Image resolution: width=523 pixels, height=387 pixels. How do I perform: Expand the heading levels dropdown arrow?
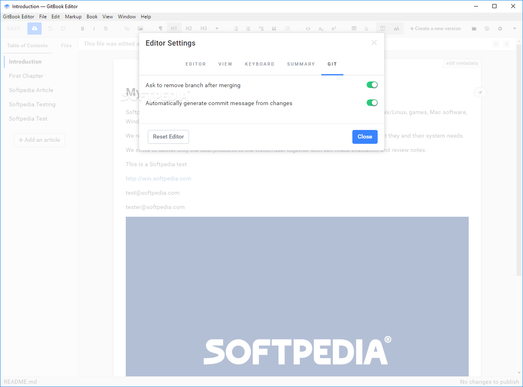pos(217,29)
